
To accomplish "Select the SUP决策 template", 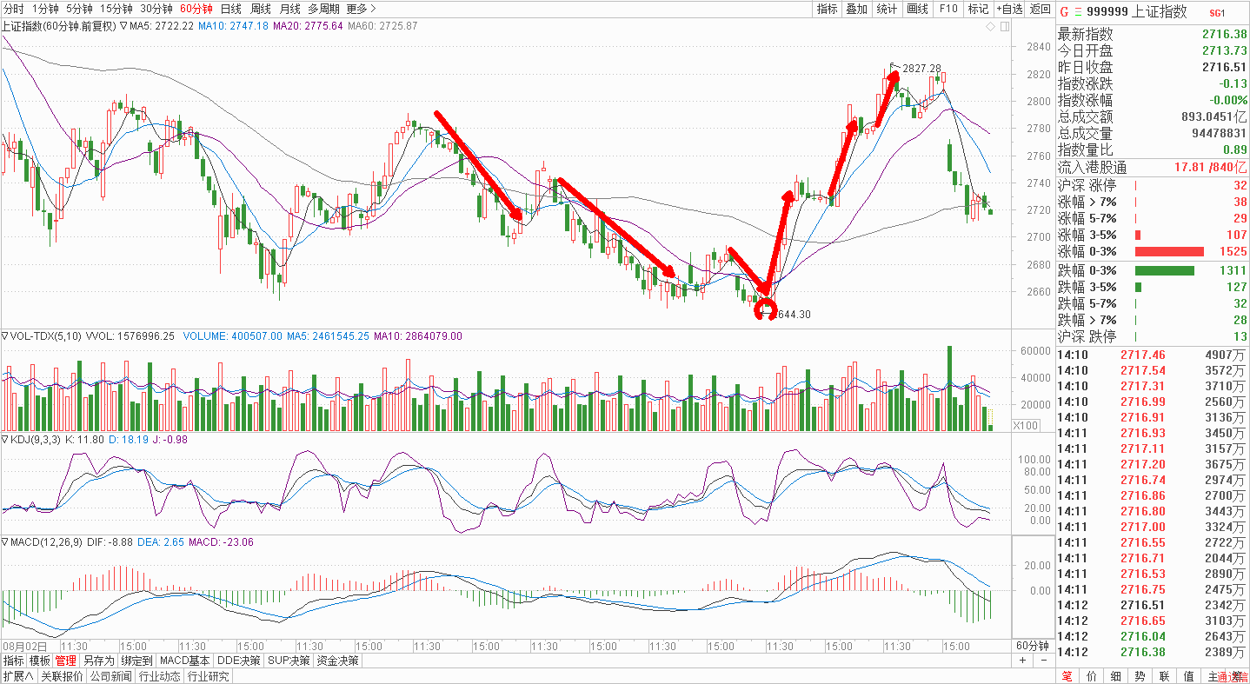I will point(289,661).
